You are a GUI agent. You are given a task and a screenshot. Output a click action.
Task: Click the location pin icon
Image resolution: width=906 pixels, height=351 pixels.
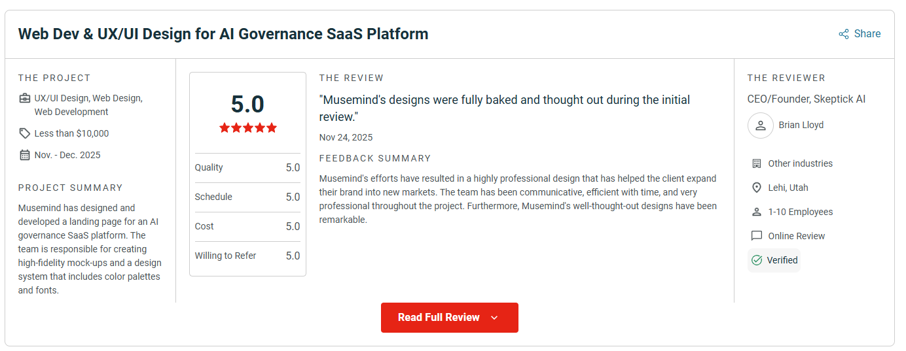[x=757, y=188]
